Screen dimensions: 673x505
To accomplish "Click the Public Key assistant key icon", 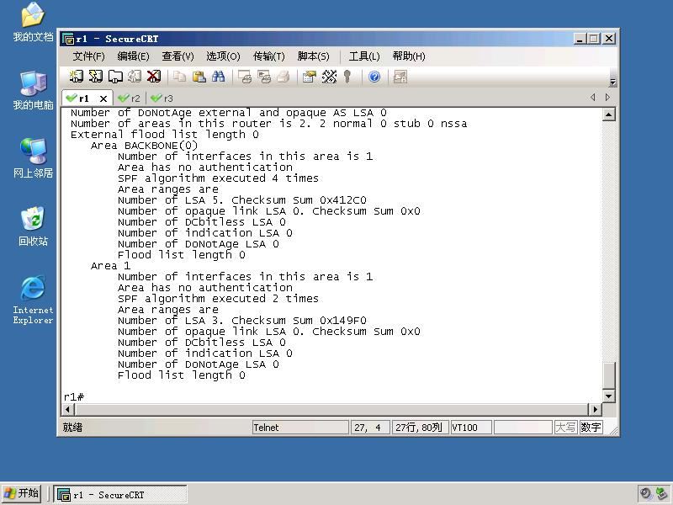I will 347,77.
